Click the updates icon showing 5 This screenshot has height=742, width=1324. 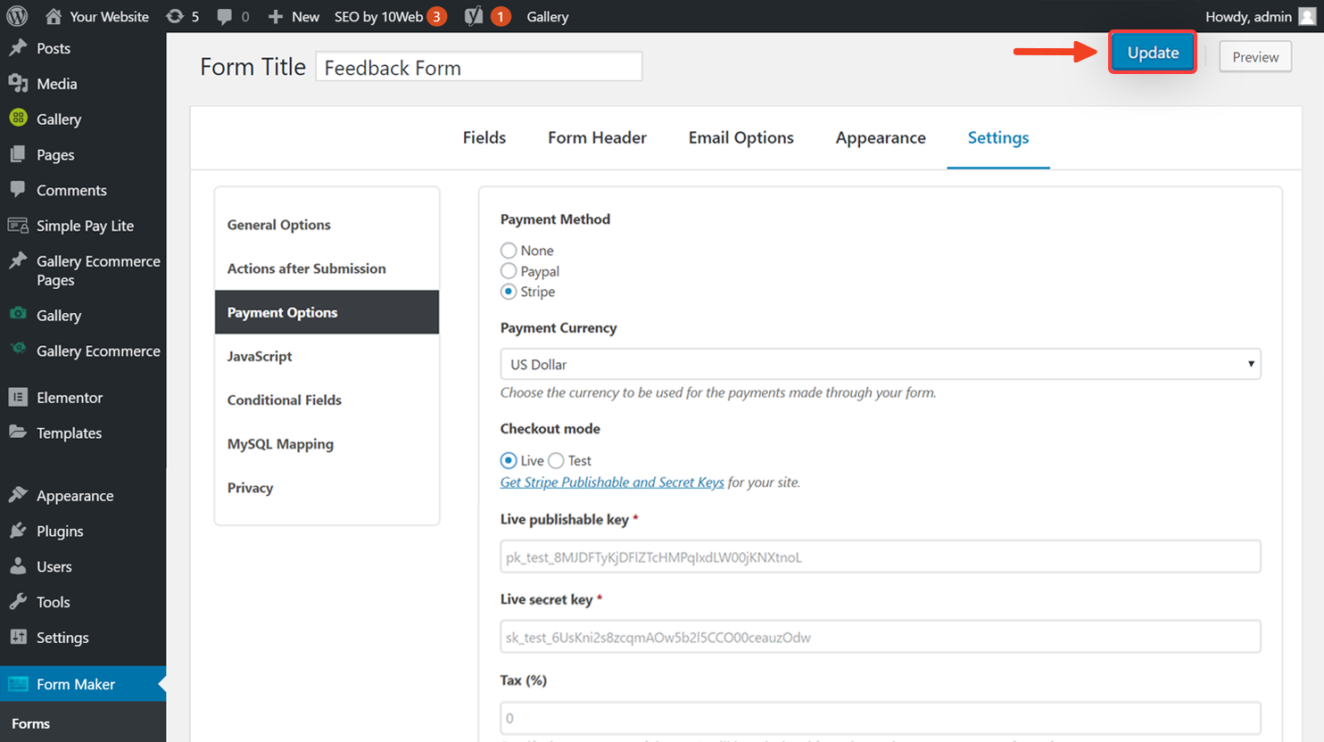[175, 16]
